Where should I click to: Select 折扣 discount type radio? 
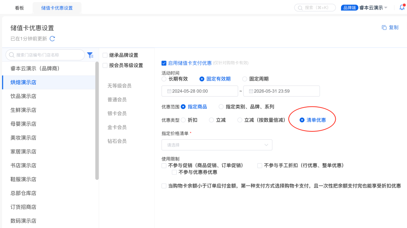[x=184, y=120]
